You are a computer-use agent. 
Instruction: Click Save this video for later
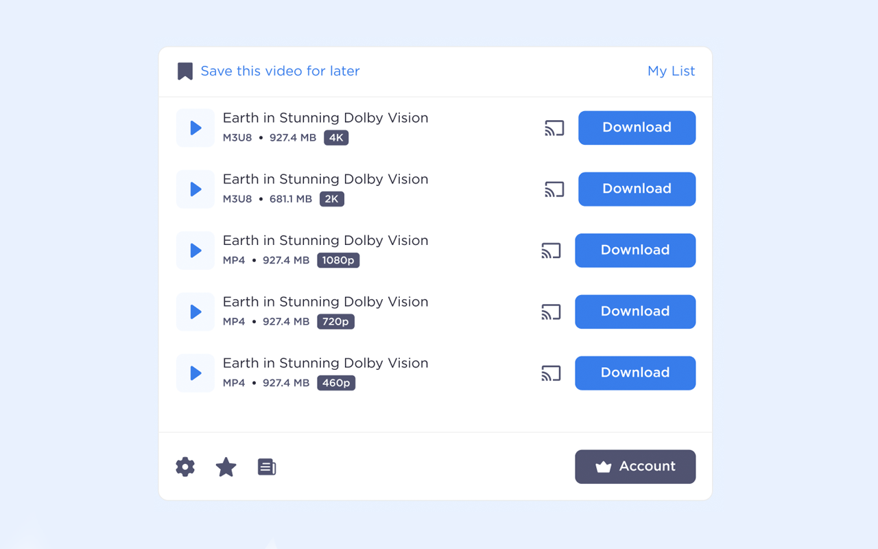(280, 71)
